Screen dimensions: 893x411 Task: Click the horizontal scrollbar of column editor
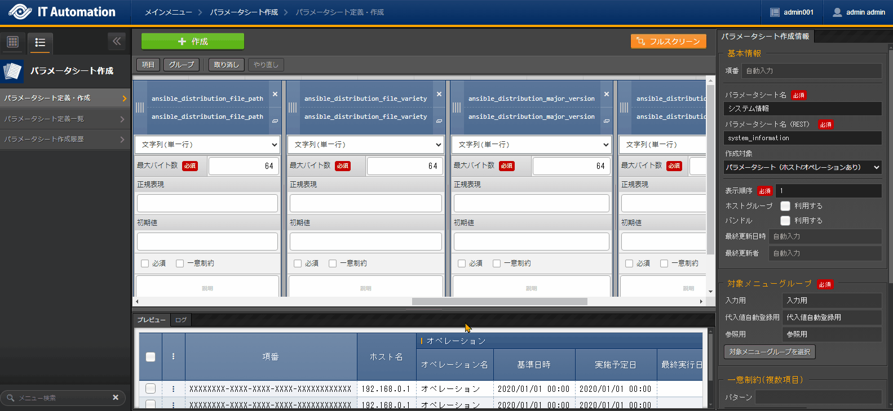click(499, 301)
